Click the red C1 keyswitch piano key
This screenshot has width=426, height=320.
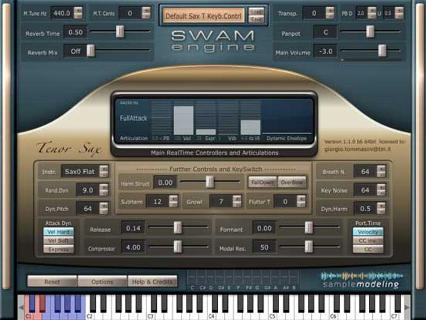28,316
